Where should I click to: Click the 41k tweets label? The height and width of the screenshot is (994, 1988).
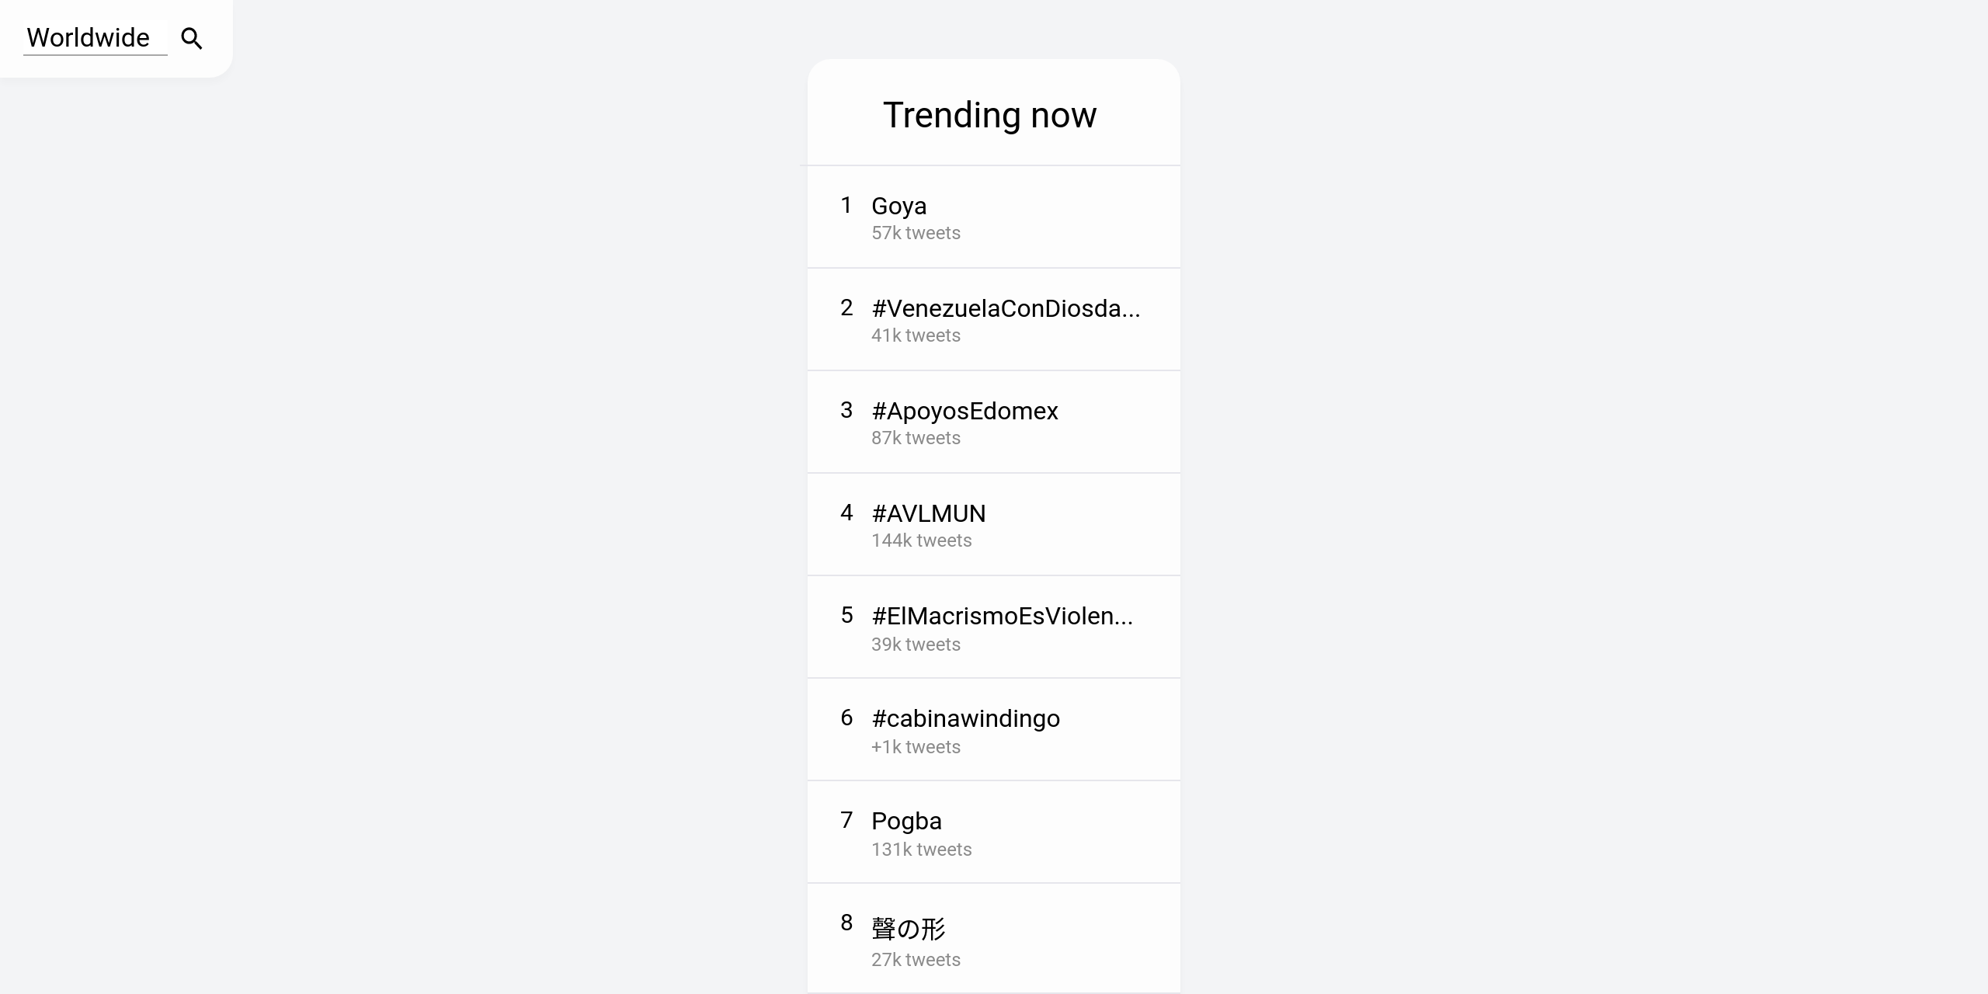pos(915,335)
